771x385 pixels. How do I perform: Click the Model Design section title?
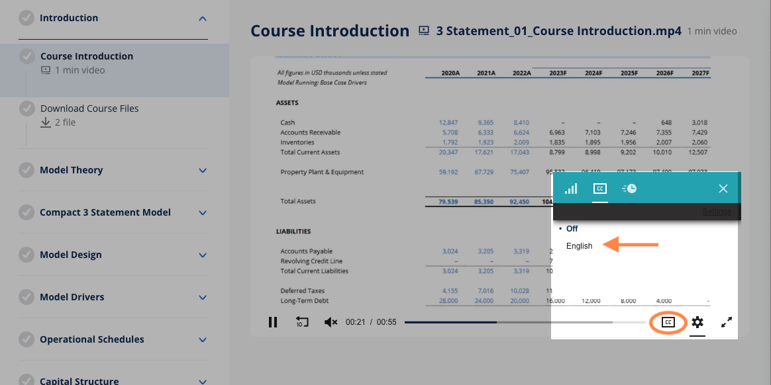[71, 255]
